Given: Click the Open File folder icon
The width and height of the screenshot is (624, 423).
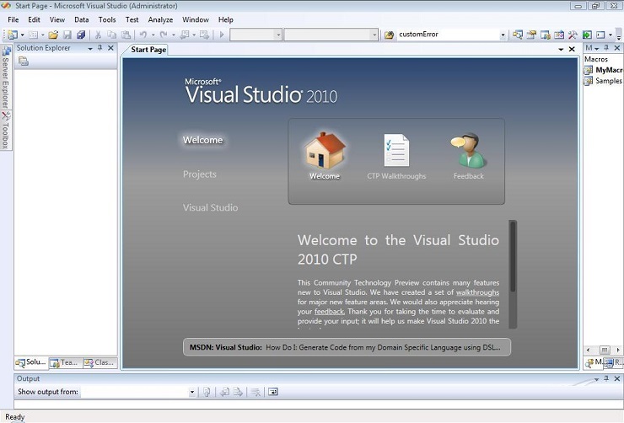Looking at the screenshot, I should pos(53,35).
